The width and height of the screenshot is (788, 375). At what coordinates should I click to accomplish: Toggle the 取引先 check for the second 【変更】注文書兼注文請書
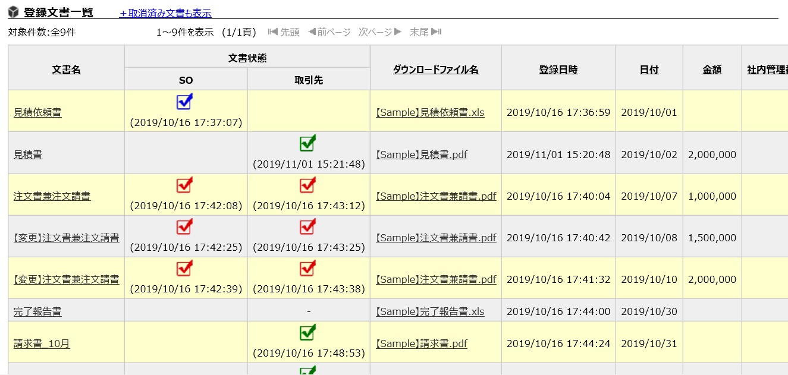(x=307, y=269)
